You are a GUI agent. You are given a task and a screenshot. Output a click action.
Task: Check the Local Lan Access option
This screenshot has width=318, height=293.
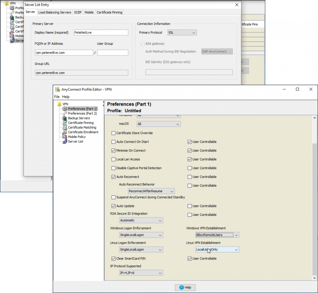pos(114,159)
